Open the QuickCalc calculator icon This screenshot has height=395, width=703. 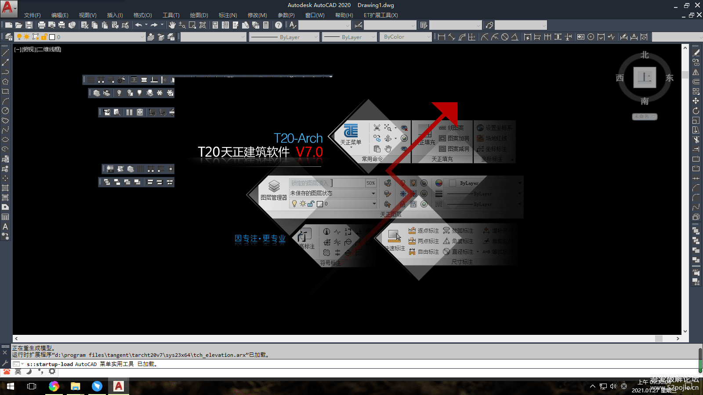click(x=266, y=25)
